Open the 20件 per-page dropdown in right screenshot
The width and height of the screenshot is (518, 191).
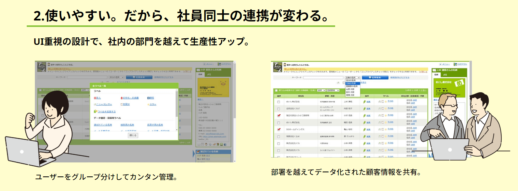click(321, 90)
